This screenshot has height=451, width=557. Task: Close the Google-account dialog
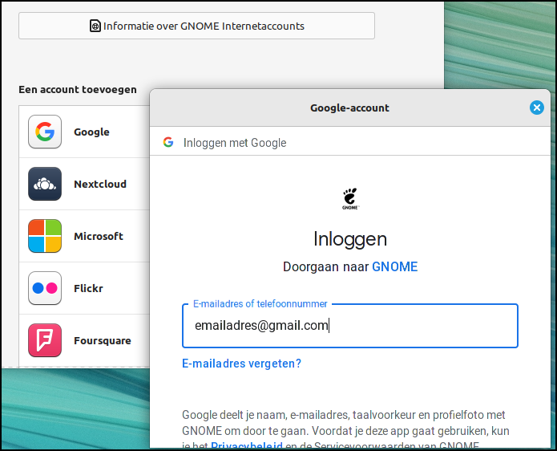[x=536, y=108]
